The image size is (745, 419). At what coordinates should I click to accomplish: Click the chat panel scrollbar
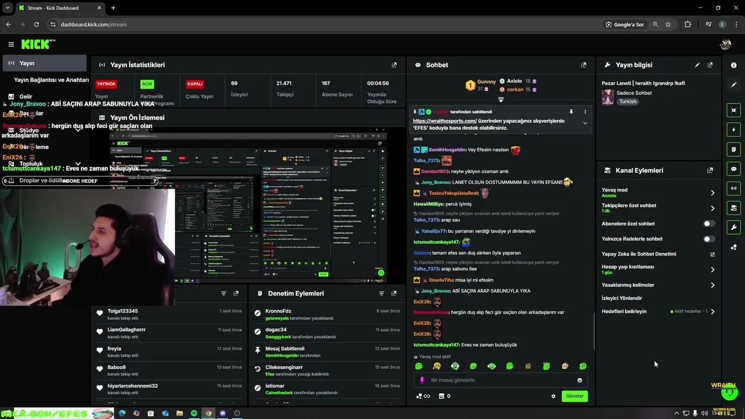594,331
